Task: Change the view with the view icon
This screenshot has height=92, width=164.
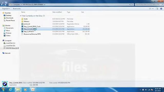Action: point(150,9)
